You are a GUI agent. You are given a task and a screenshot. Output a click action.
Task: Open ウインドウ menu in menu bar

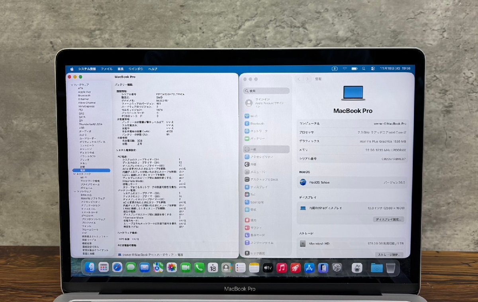click(136, 69)
